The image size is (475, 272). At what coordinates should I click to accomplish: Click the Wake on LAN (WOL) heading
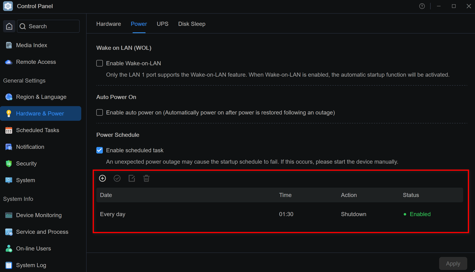pos(124,48)
